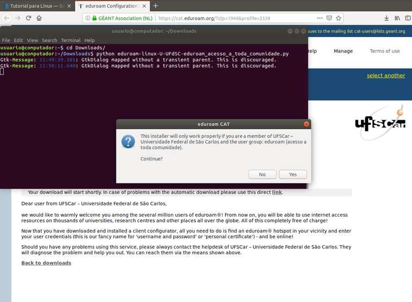This screenshot has width=412, height=302.
Task: Open the Manage page link
Action: pos(343,51)
